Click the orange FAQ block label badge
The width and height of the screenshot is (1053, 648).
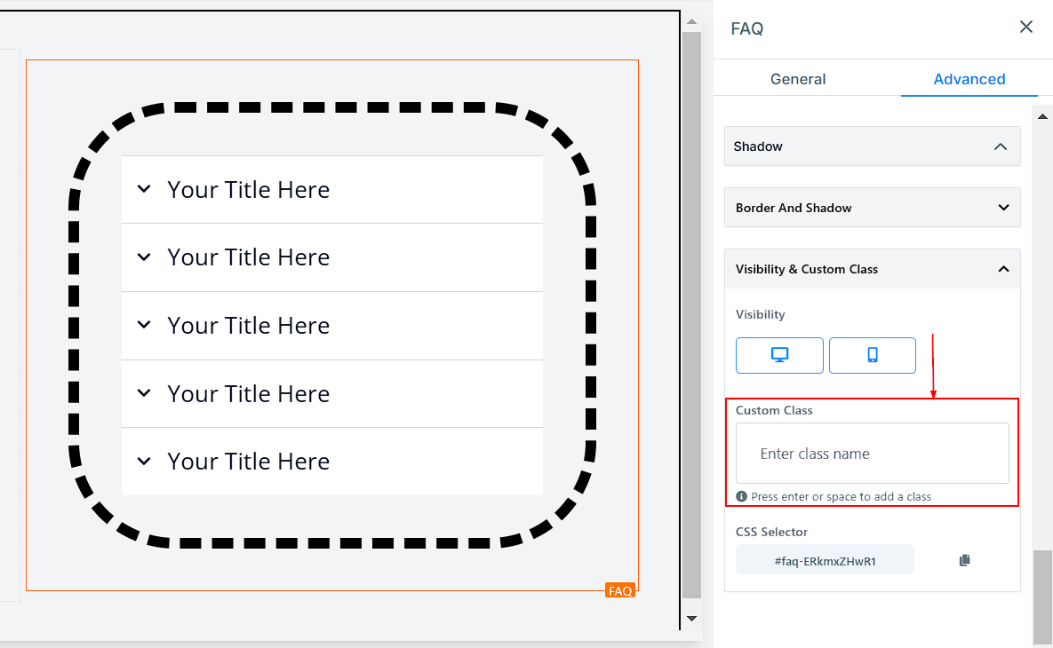coord(619,590)
